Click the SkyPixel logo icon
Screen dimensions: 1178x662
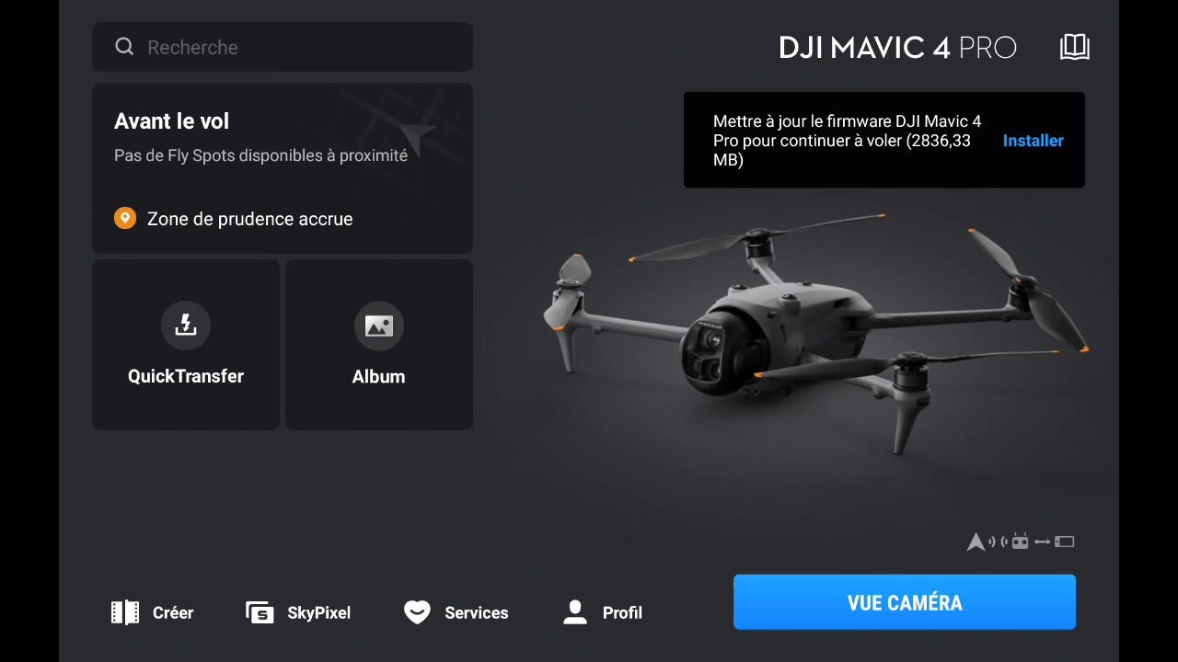point(260,612)
